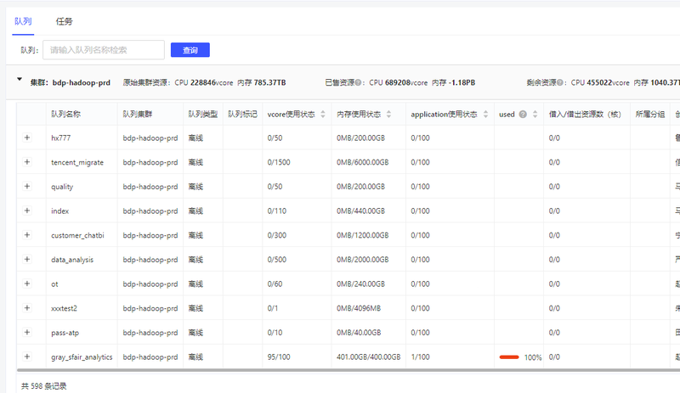Focus the queue name search field

point(103,50)
